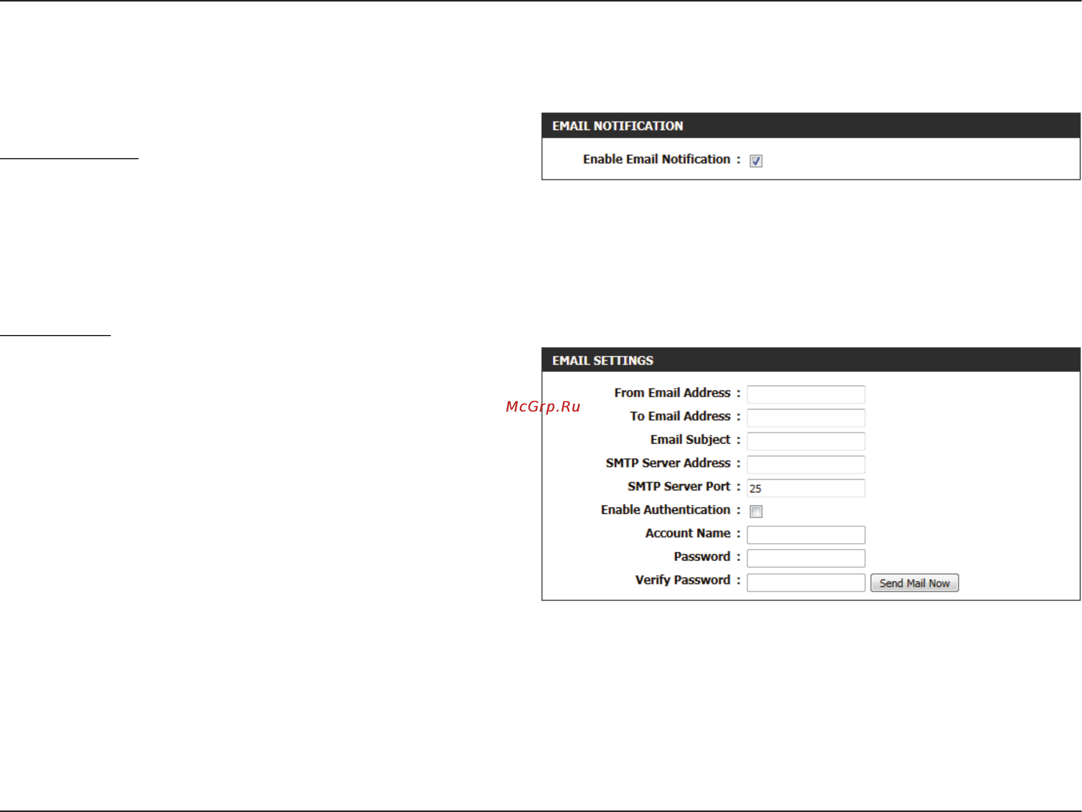
Task: Click the From Email Address label
Action: coord(672,393)
